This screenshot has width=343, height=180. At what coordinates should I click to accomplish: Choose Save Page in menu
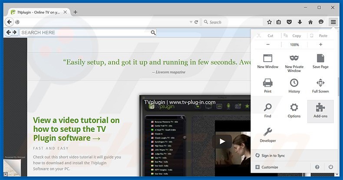click(x=320, y=62)
